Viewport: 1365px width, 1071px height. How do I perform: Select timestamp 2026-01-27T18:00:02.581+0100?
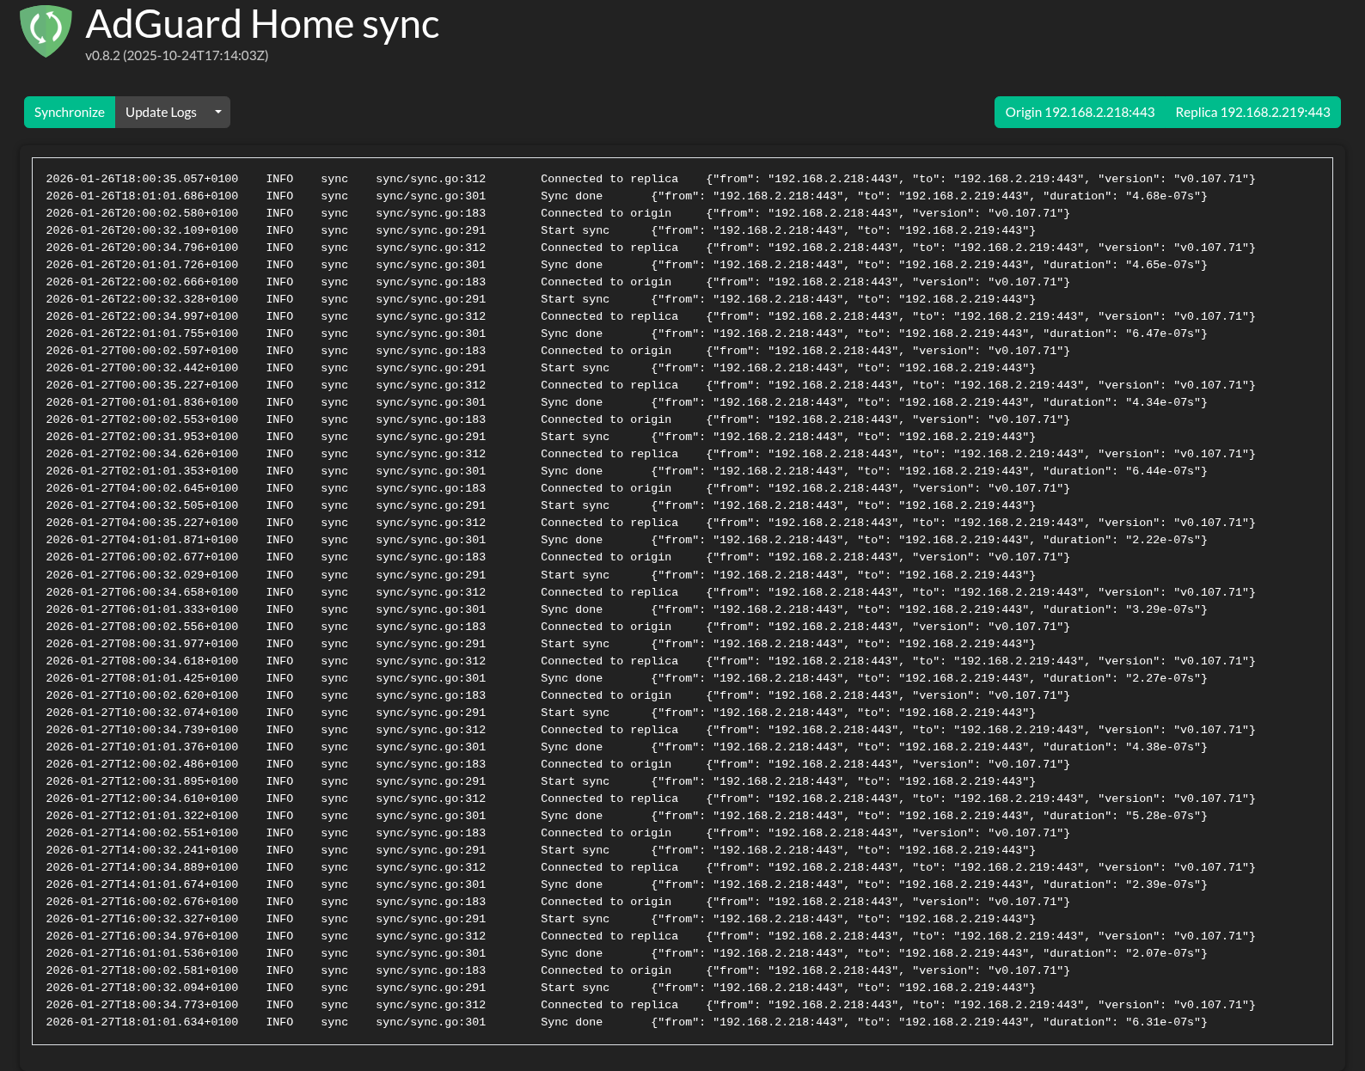[142, 970]
